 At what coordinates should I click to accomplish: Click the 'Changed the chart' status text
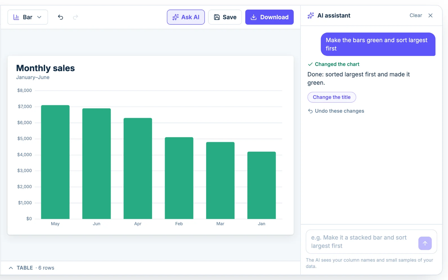click(x=337, y=64)
